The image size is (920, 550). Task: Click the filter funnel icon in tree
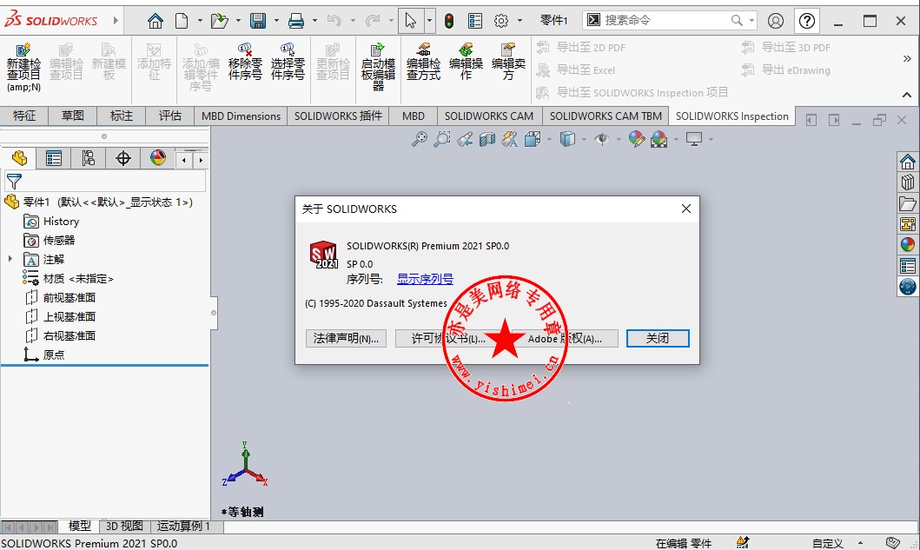coord(14,182)
